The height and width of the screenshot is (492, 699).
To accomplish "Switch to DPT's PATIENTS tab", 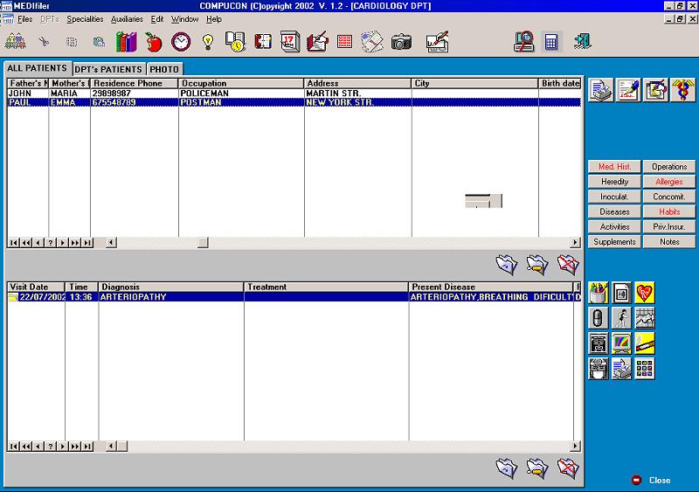I will click(x=108, y=69).
